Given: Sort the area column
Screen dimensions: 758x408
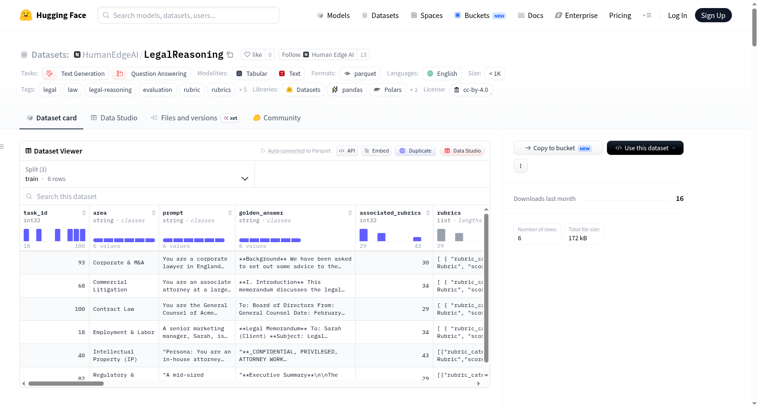Looking at the screenshot, I should click(153, 213).
